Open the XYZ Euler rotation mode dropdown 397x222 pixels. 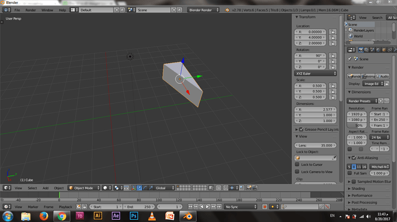(315, 73)
